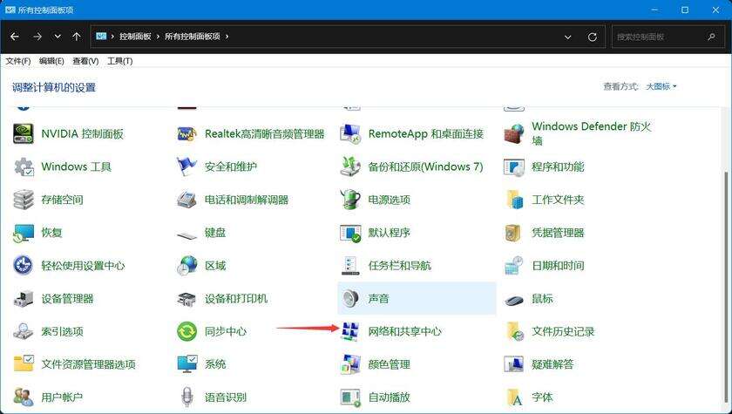Open the 备份和还原(Windows 7) icon
The height and width of the screenshot is (414, 732).
coord(350,166)
